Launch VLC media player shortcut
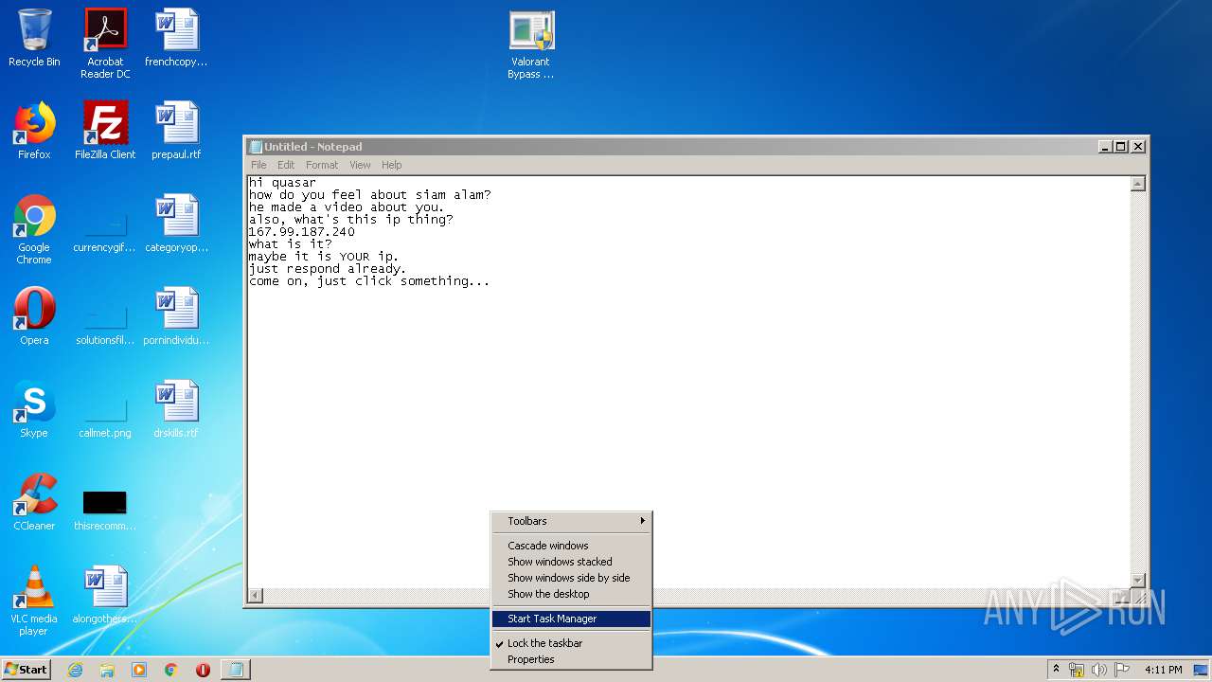Image resolution: width=1212 pixels, height=682 pixels. click(34, 601)
